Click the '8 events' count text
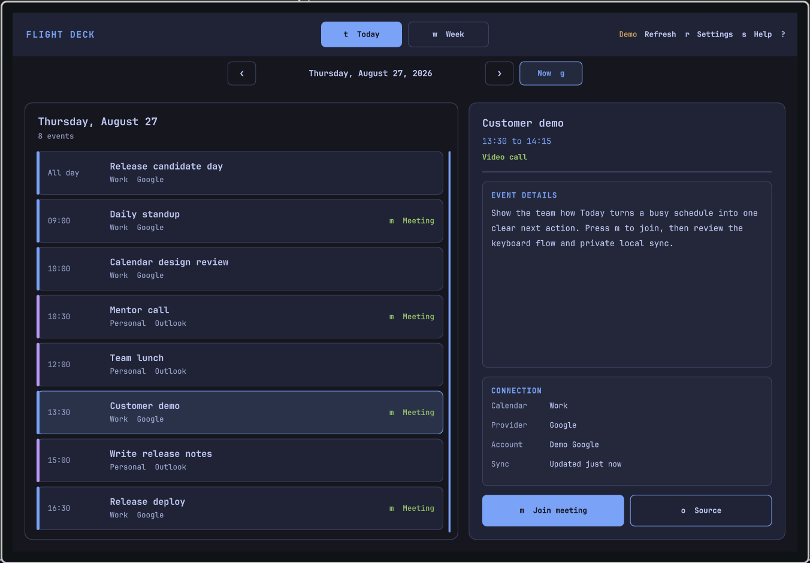 (x=56, y=136)
